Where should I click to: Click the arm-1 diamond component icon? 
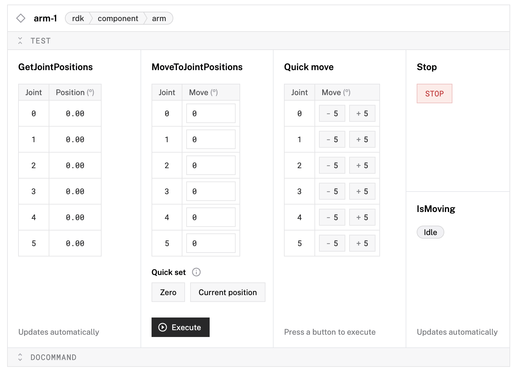[21, 19]
